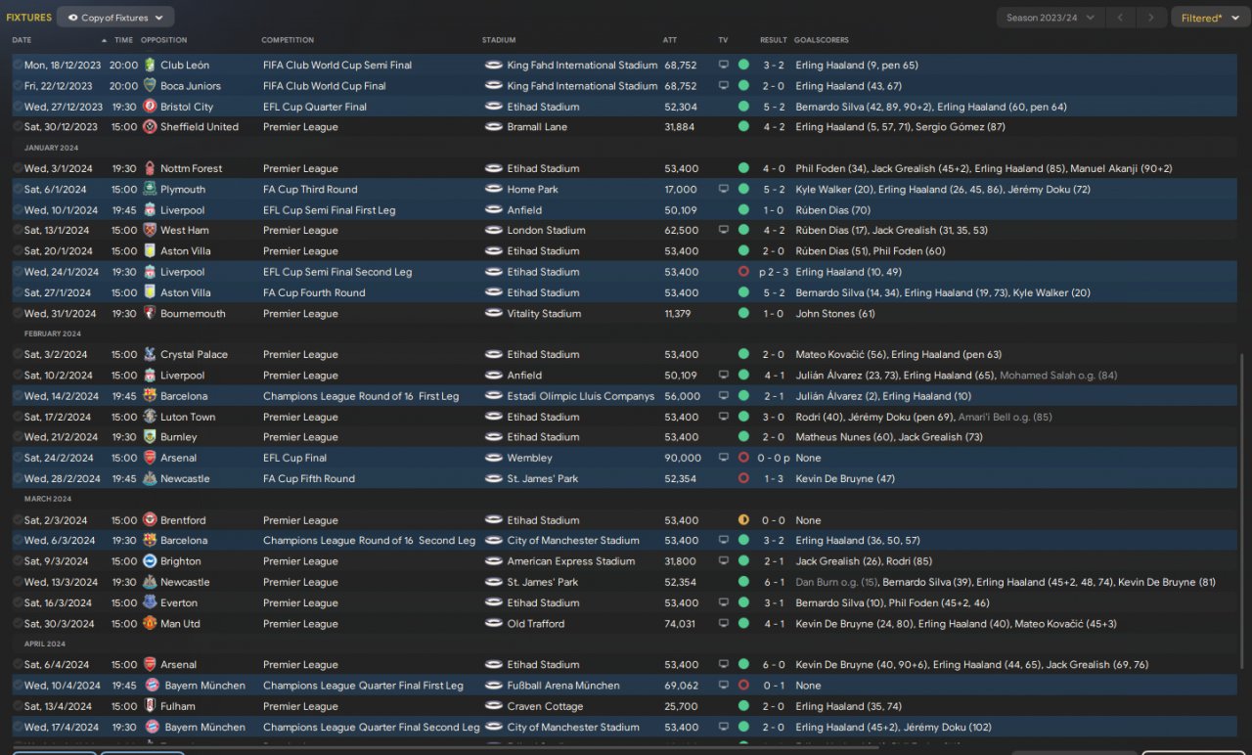Click the TV broadcast icon on the Plymouth row
The image size is (1252, 755).
pyautogui.click(x=724, y=189)
